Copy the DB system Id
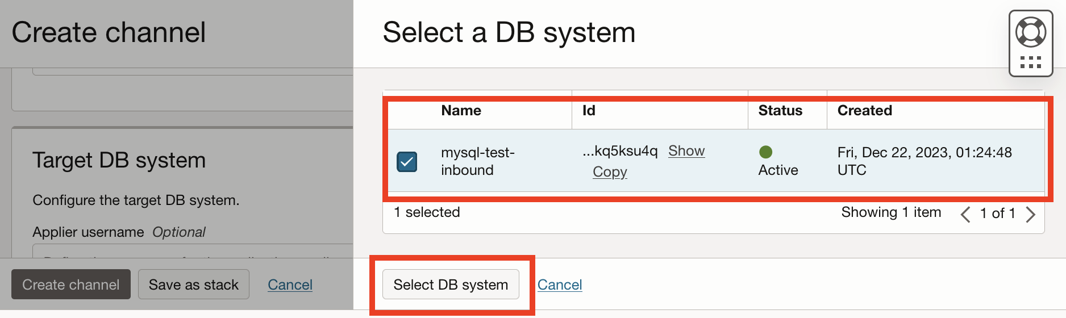The height and width of the screenshot is (318, 1066). pos(610,171)
